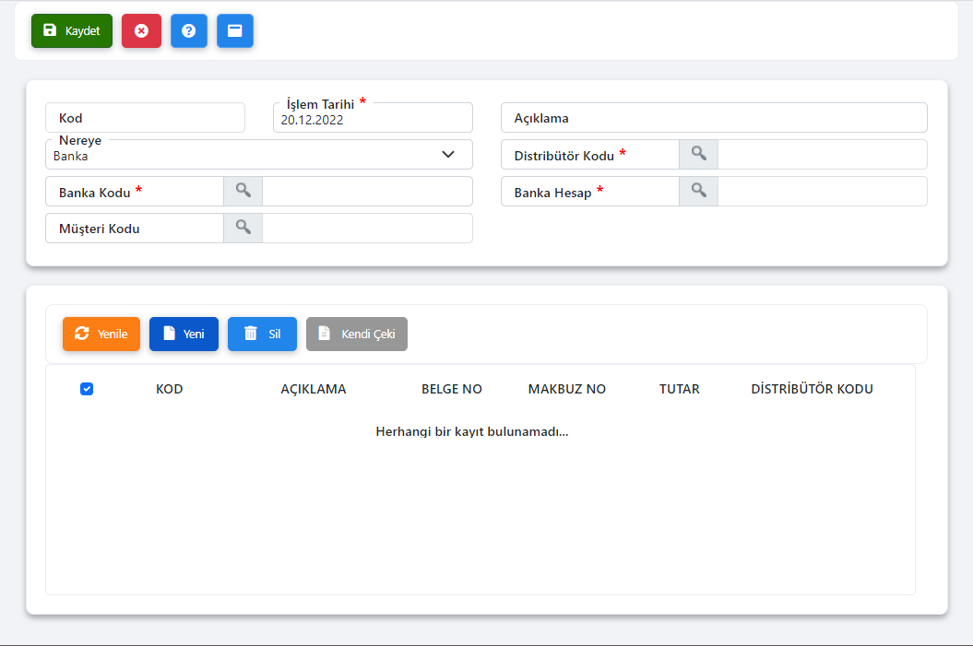This screenshot has width=973, height=646.
Task: Click the blue window panel icon button
Action: (x=235, y=30)
